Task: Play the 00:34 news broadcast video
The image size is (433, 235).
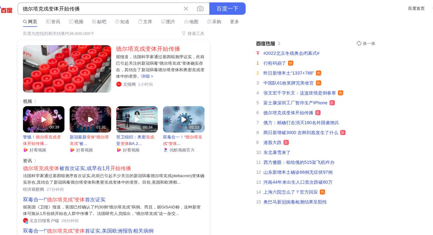Action: pos(137,119)
